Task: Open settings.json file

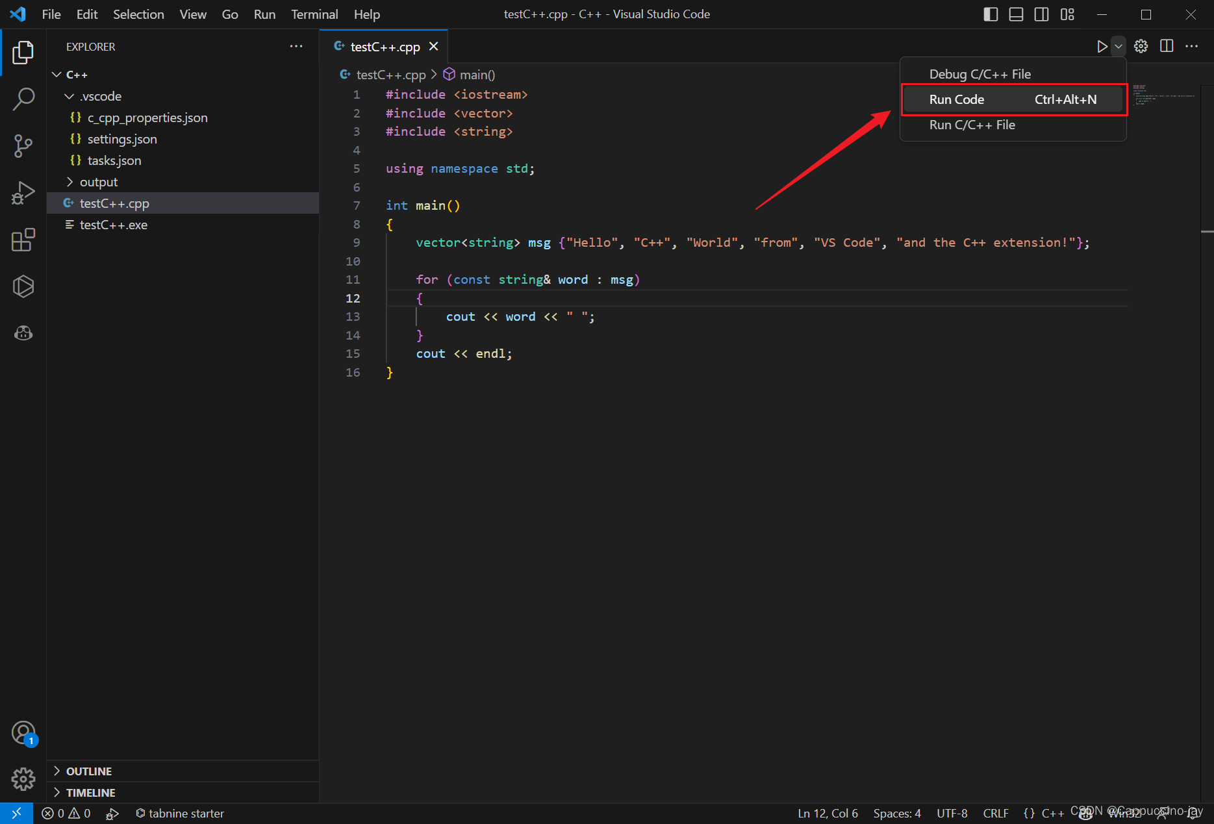Action: pos(183,139)
